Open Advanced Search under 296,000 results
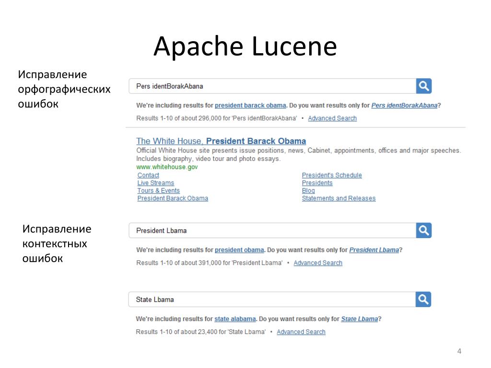This screenshot has height=368, width=491. coord(332,118)
